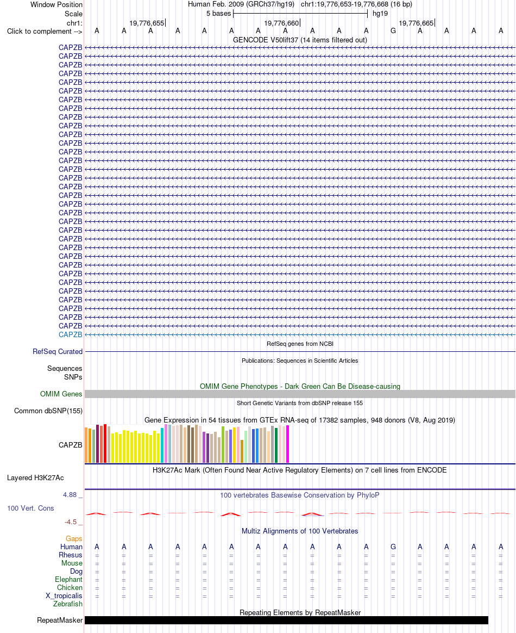This screenshot has width=516, height=633.
Task: Click the RefSeq Curated intron line
Action: [300, 352]
